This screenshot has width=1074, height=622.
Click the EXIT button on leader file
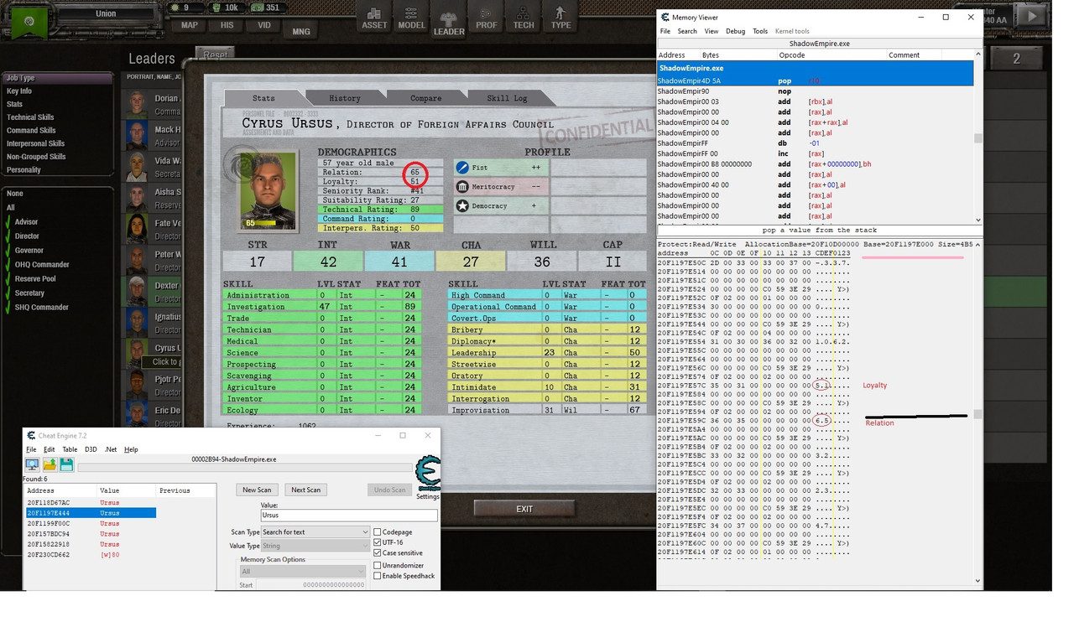pyautogui.click(x=524, y=509)
